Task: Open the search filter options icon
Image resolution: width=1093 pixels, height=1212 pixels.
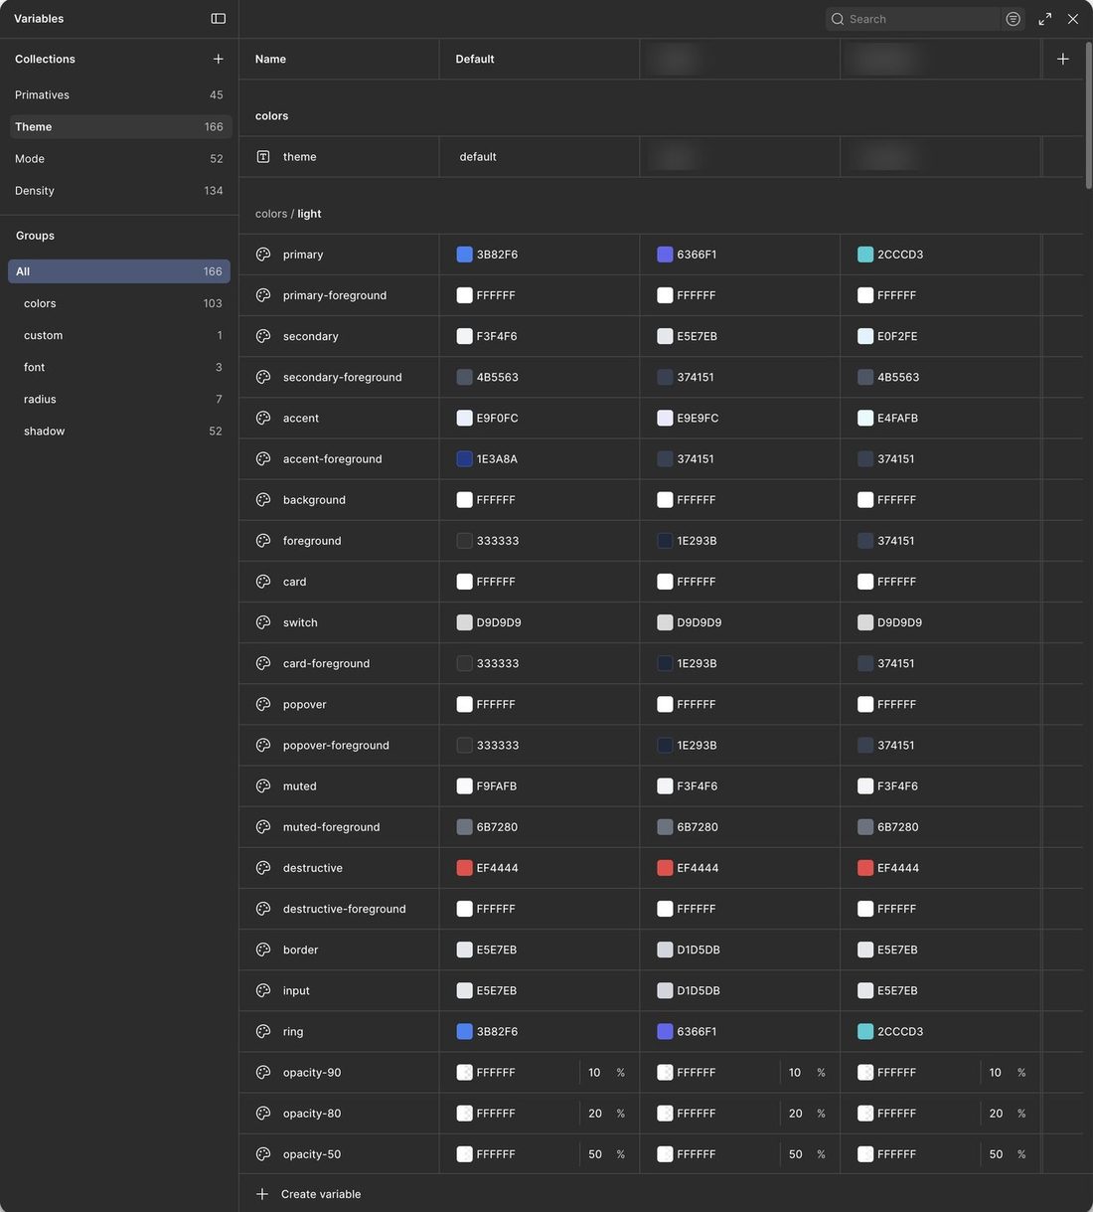Action: coord(1013,19)
